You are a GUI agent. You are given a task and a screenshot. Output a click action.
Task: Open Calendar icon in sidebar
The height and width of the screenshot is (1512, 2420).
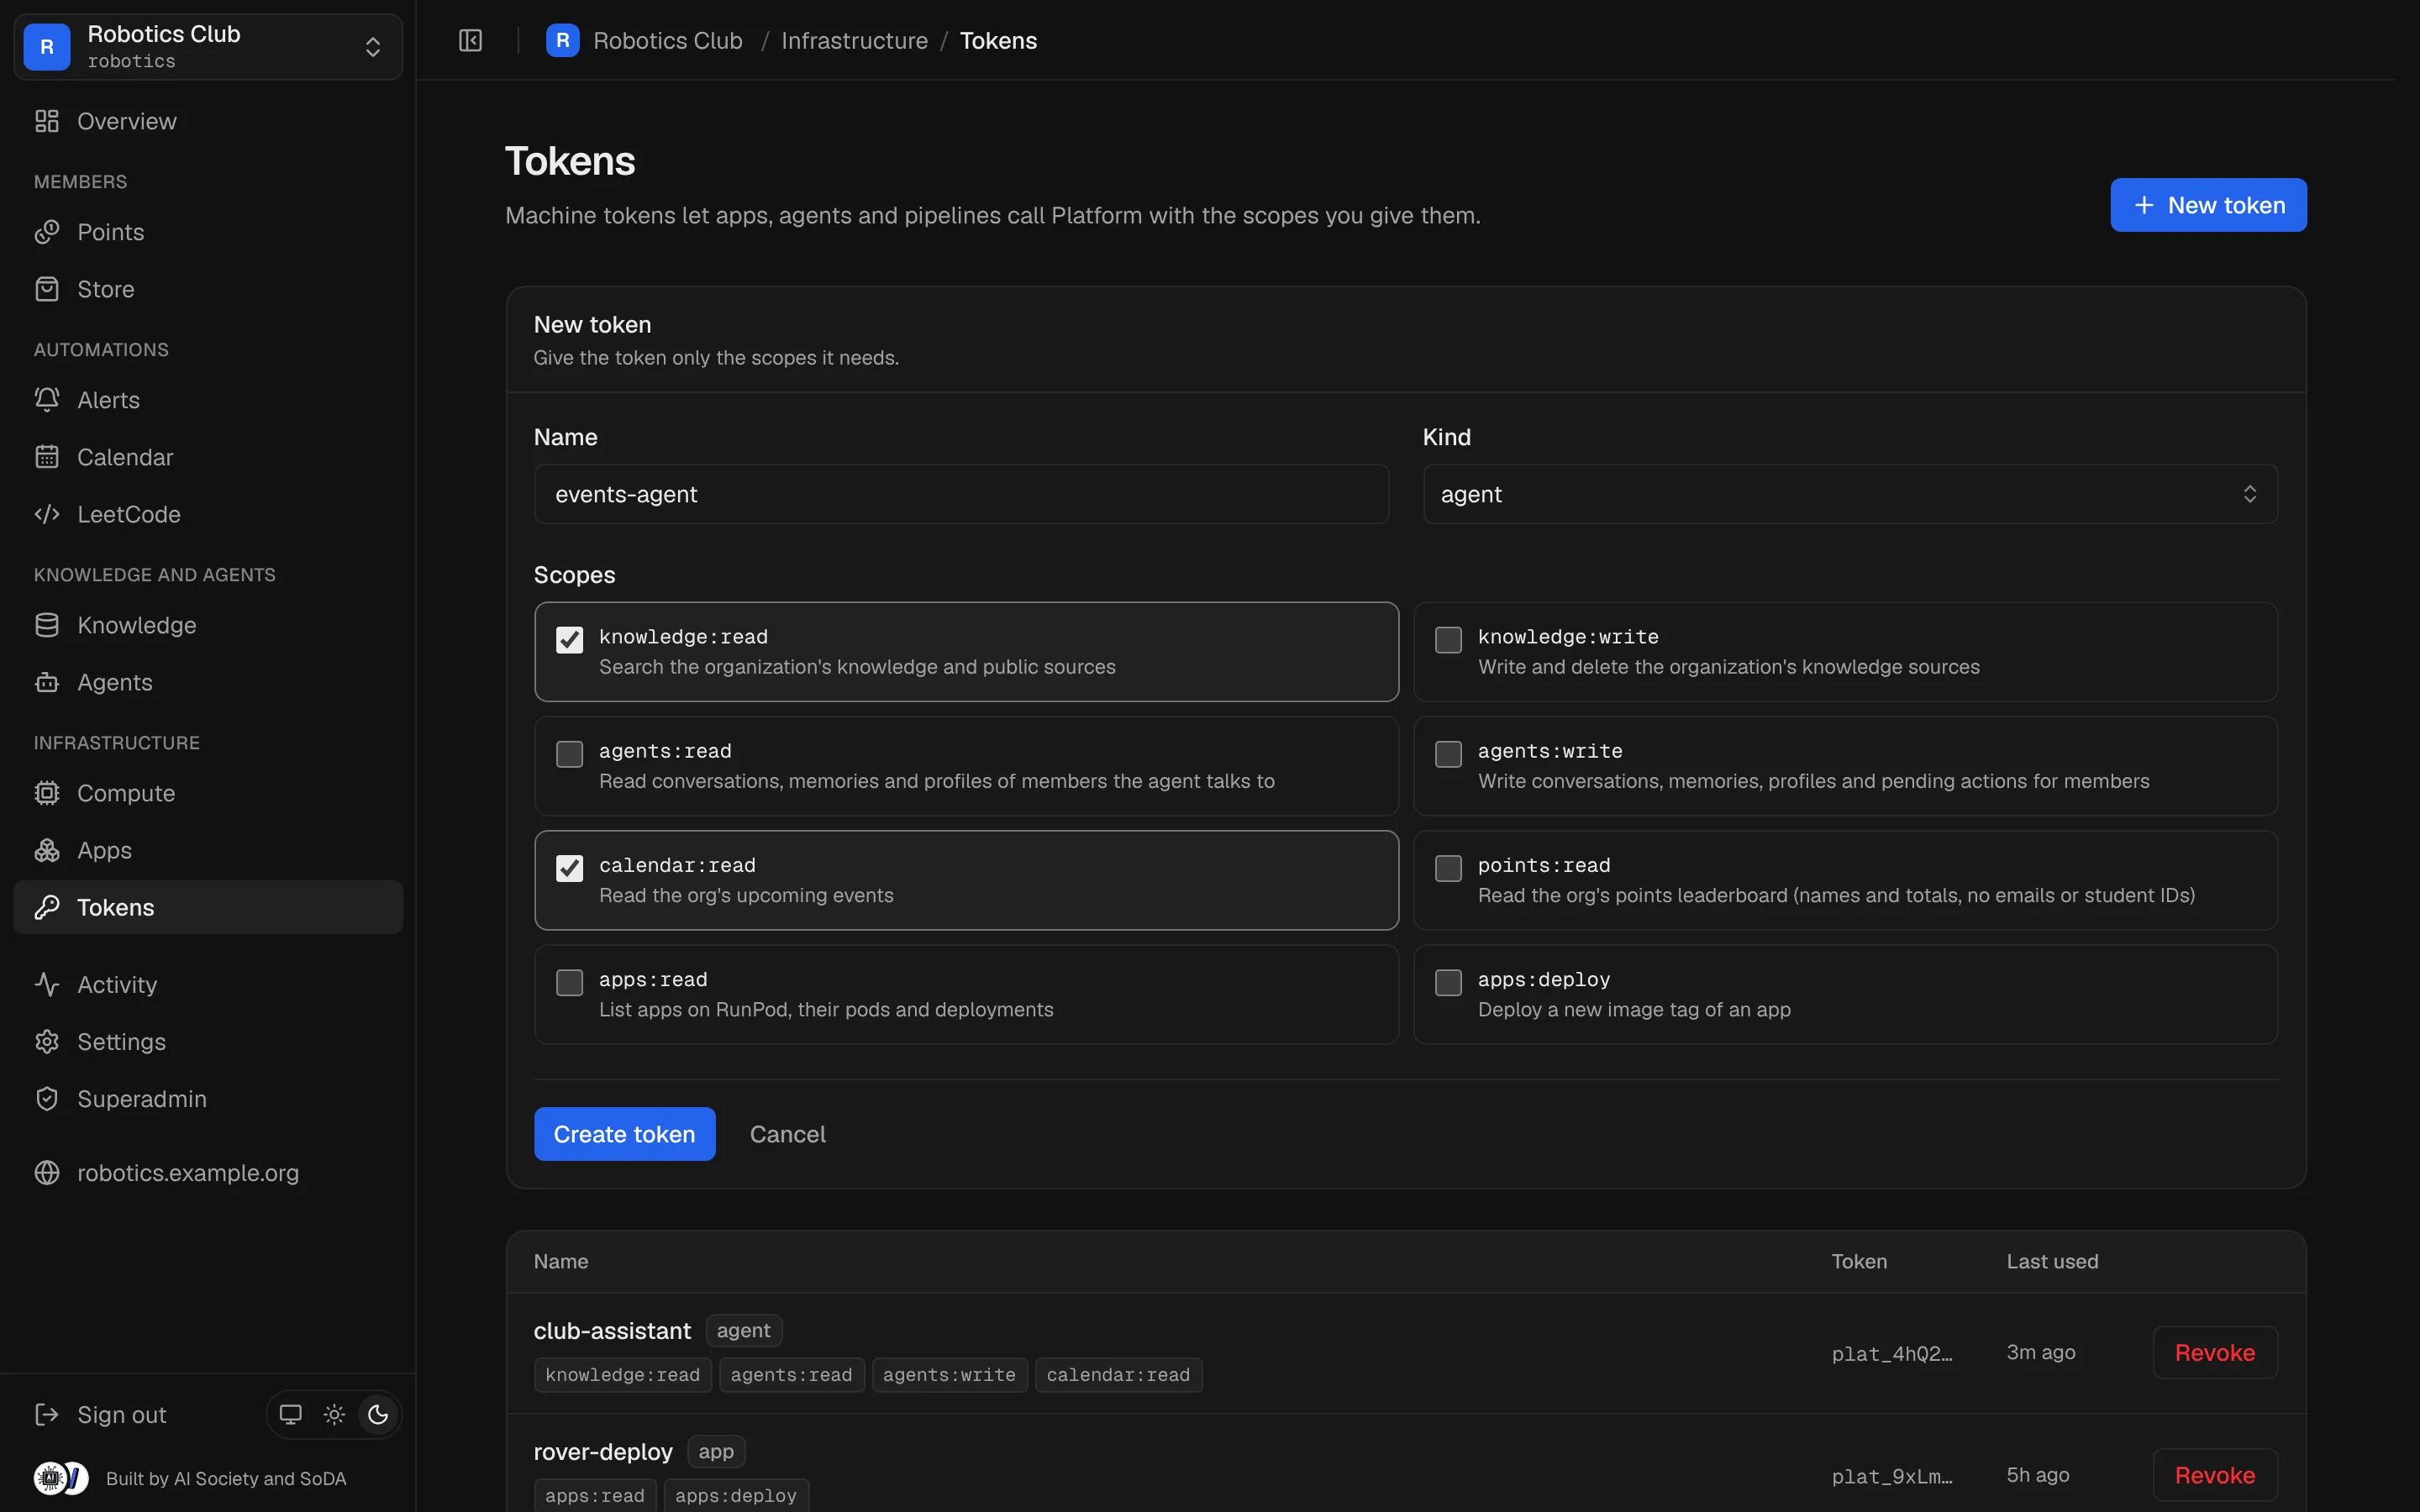pos(47,457)
